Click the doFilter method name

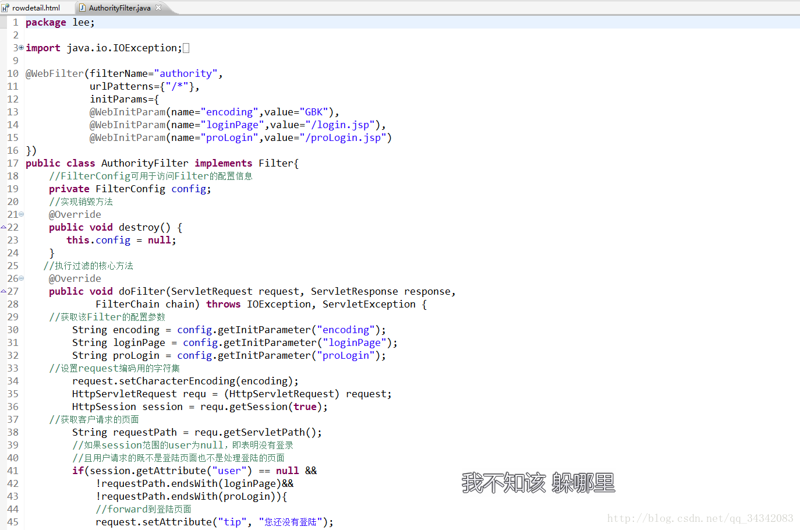142,291
